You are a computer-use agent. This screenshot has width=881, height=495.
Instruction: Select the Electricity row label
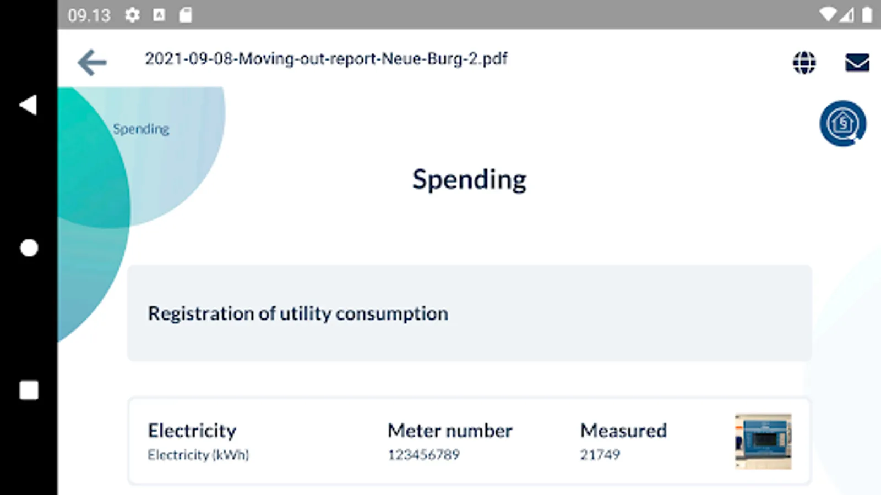(192, 430)
